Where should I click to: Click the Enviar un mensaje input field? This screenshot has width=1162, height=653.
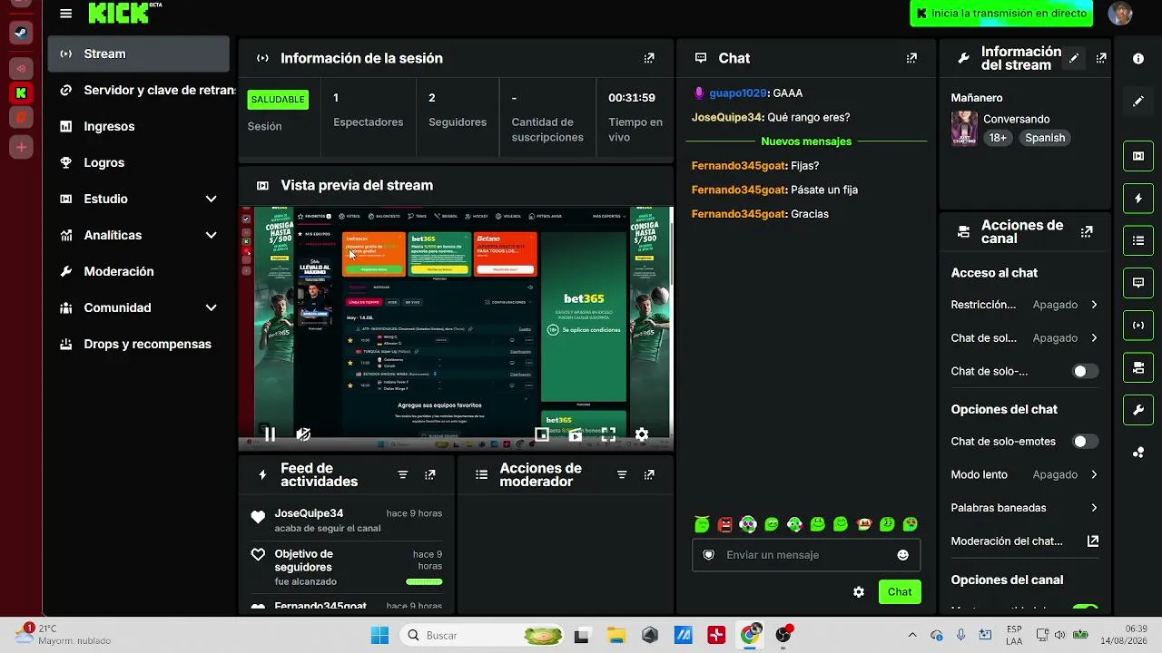(x=806, y=555)
